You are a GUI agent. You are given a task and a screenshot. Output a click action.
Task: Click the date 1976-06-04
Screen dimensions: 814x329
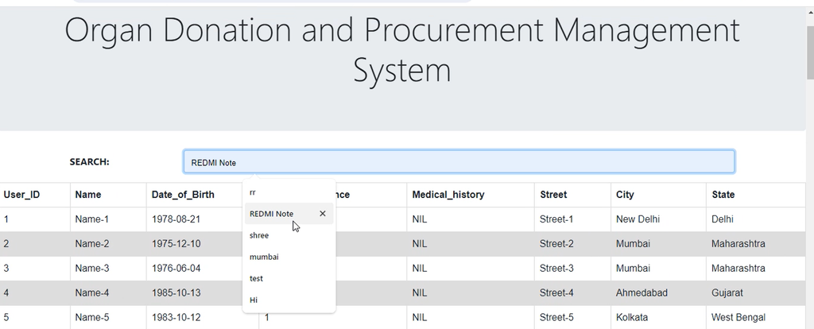[176, 269]
